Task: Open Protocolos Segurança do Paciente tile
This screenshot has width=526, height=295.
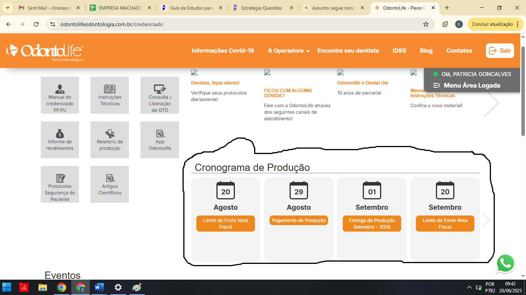Action: coord(60,184)
